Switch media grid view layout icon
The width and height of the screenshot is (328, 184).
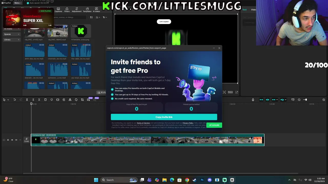[x=91, y=17]
